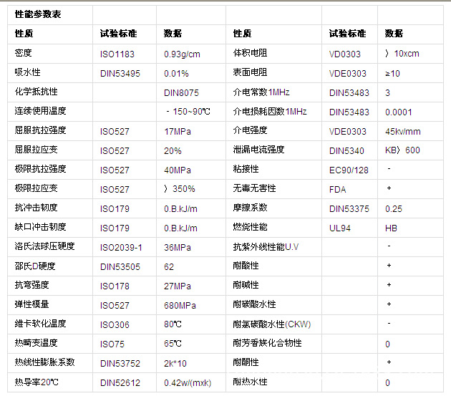Click the ISO2039-1 standard cell

122,247
